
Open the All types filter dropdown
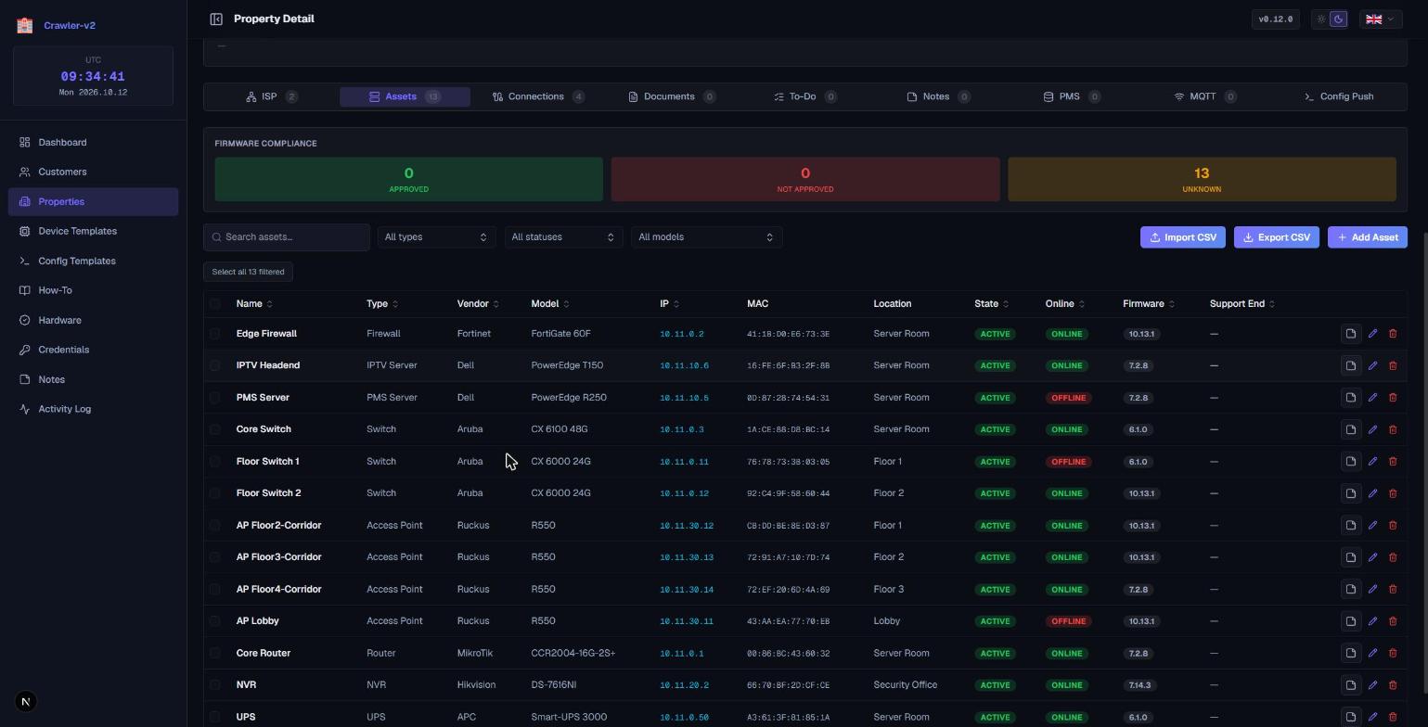[x=435, y=237]
